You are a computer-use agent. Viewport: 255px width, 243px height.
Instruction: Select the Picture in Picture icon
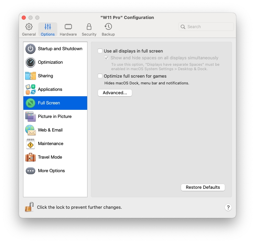tap(31, 117)
